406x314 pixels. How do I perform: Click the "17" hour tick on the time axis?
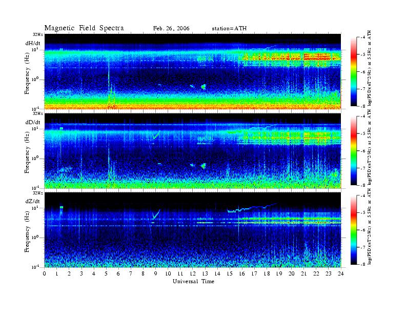pyautogui.click(x=254, y=273)
